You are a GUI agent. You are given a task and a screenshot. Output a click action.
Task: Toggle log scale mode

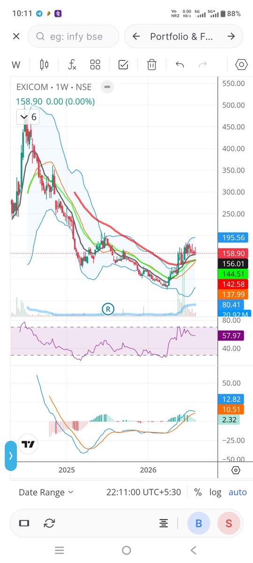click(215, 493)
